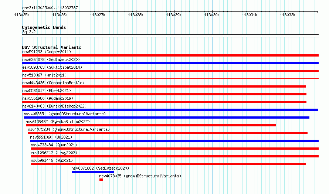Click red bar under nsv4733484

coord(175,149)
